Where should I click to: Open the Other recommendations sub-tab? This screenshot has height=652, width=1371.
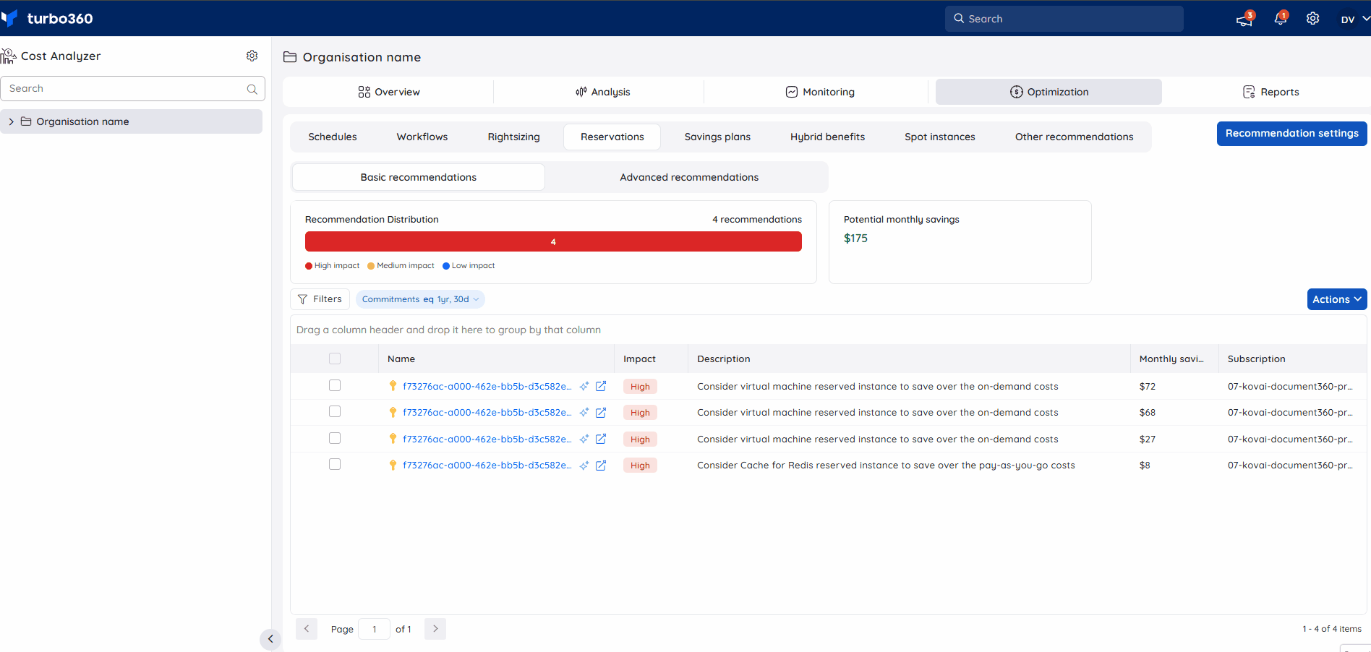pos(1074,137)
